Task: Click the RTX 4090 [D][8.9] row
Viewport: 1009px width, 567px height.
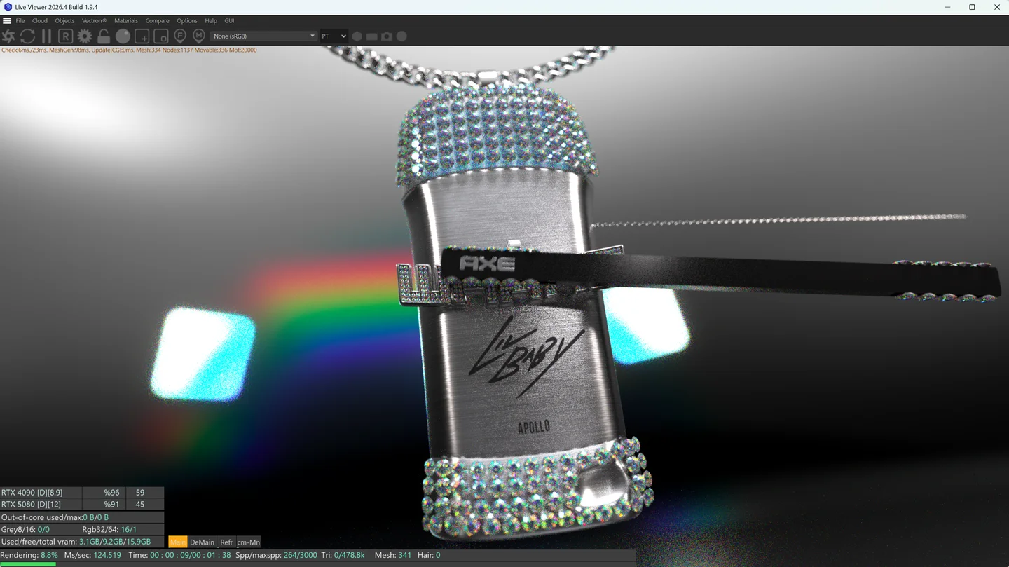Action: pos(82,493)
